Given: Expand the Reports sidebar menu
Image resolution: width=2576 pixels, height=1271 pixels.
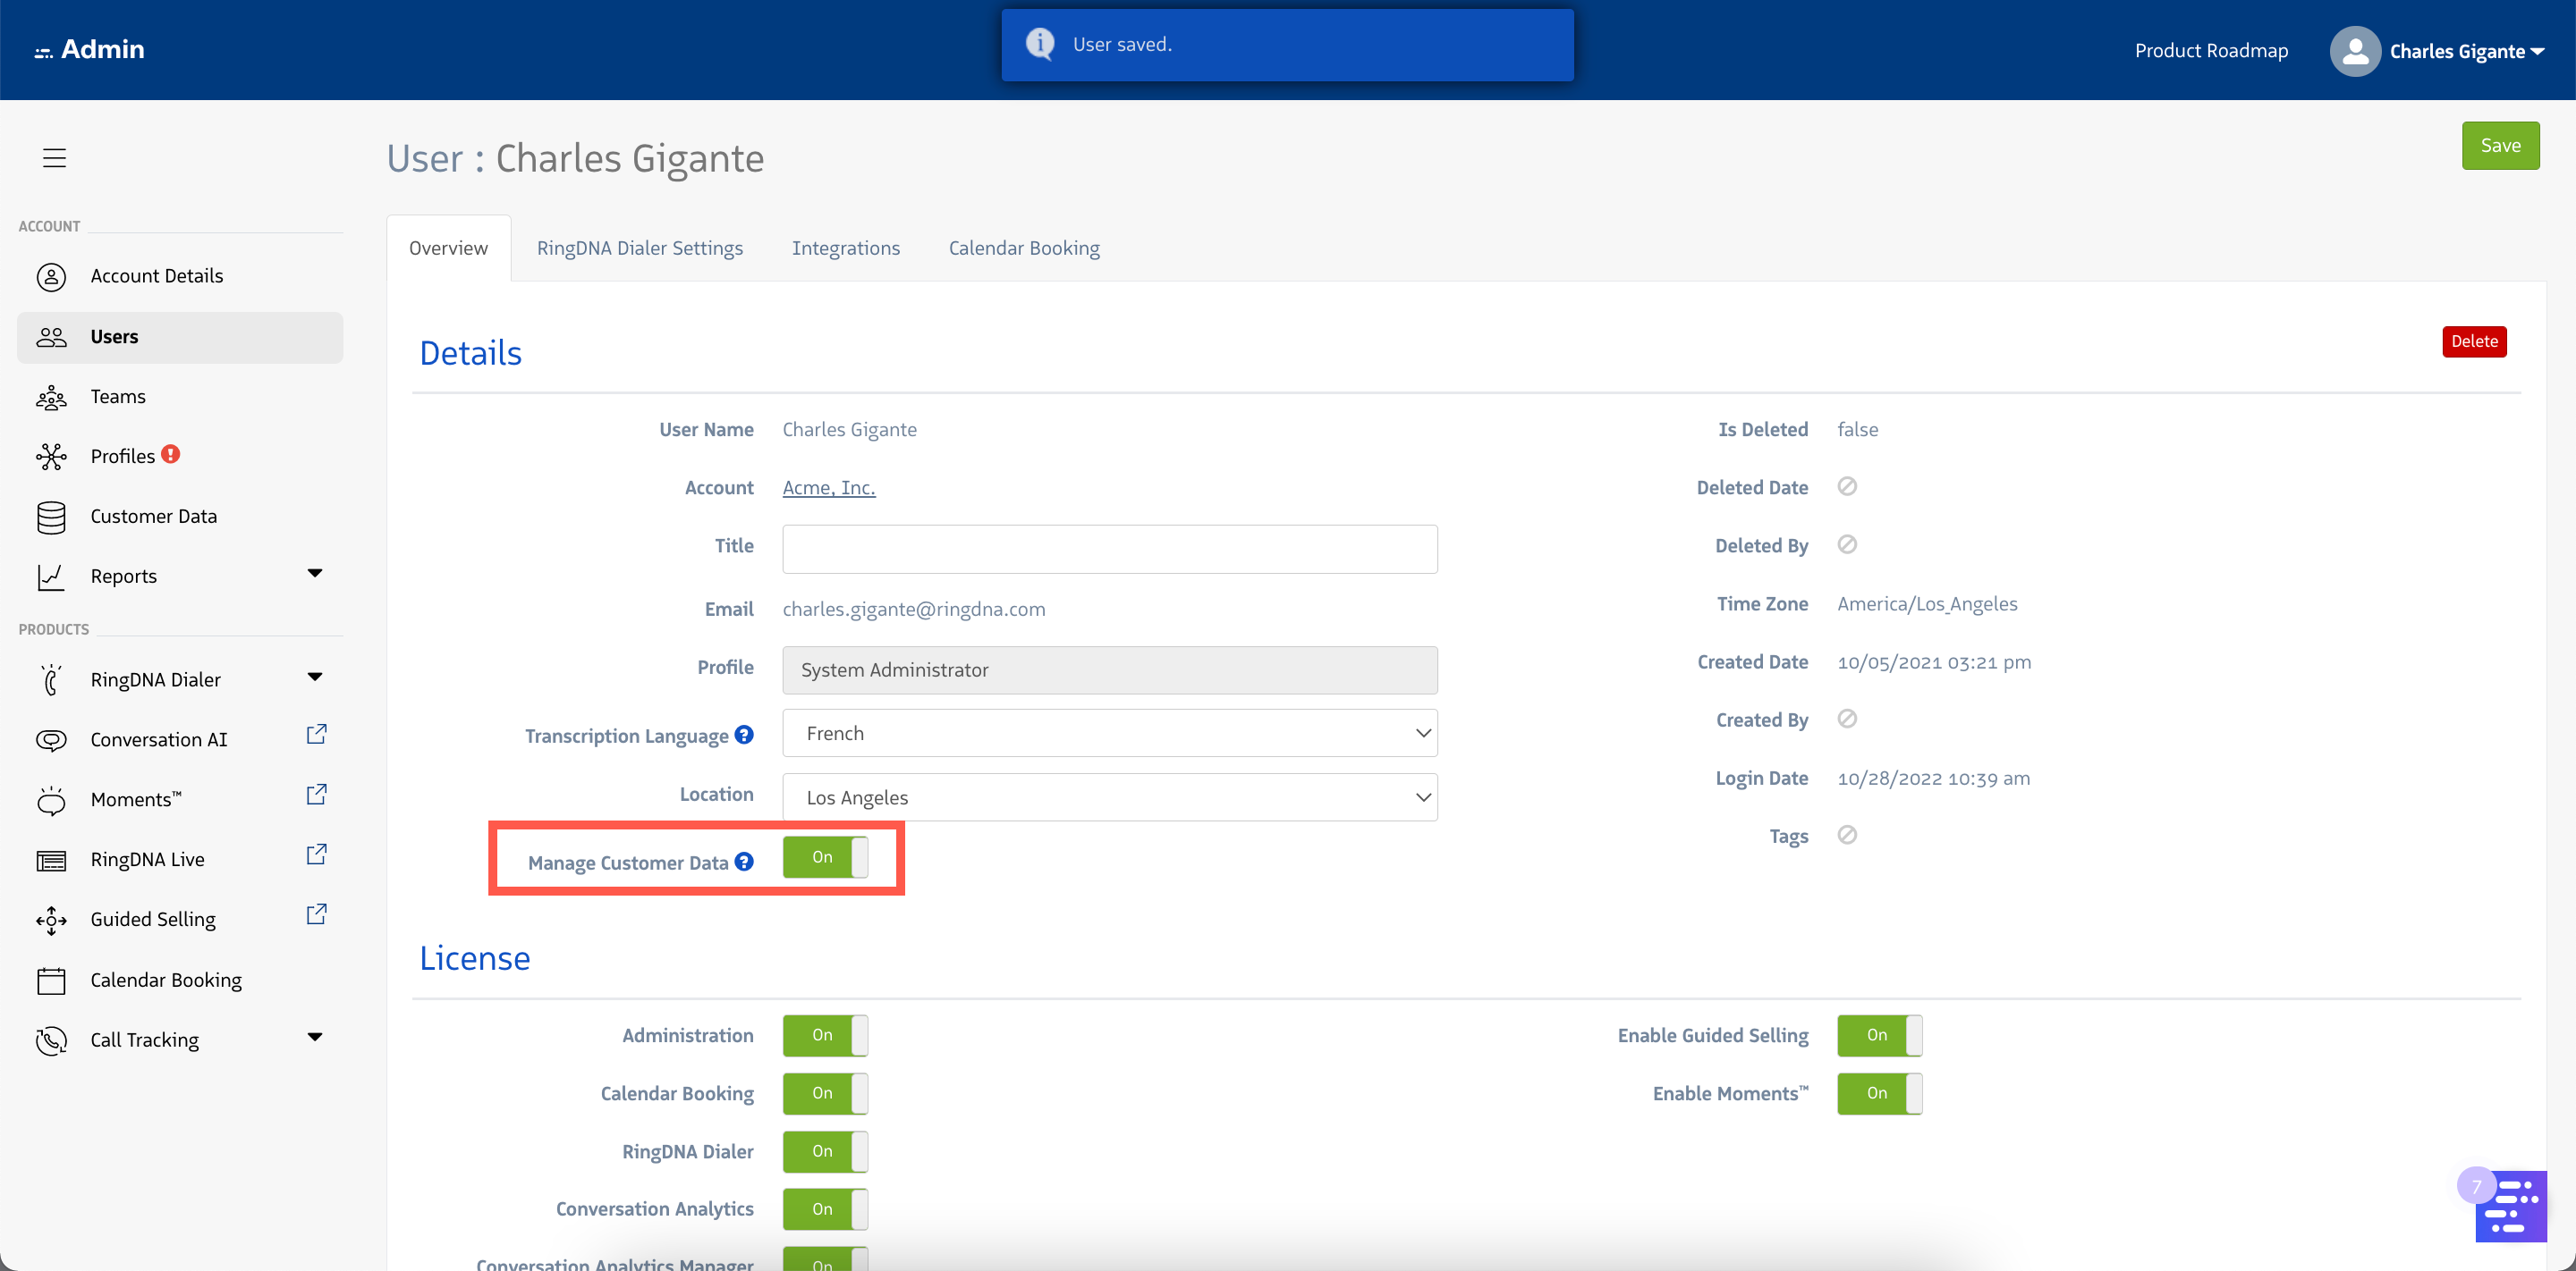Looking at the screenshot, I should (x=315, y=574).
